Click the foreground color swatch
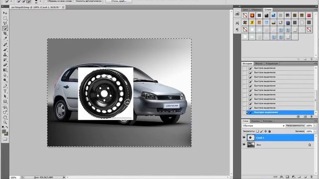Image resolution: width=319 pixels, height=179 pixels. [x=4, y=132]
